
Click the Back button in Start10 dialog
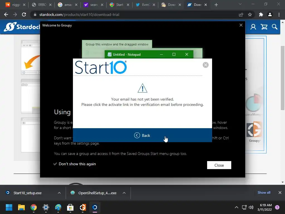pos(142,135)
